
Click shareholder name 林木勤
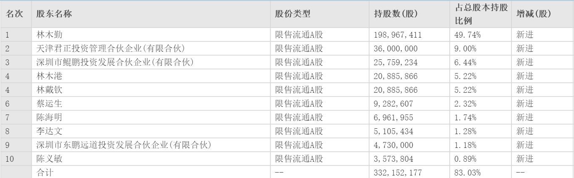click(46, 35)
